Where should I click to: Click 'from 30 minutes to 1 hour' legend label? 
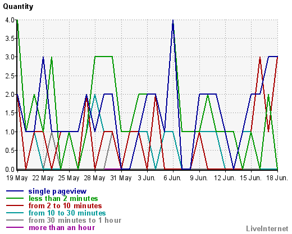[75, 220]
